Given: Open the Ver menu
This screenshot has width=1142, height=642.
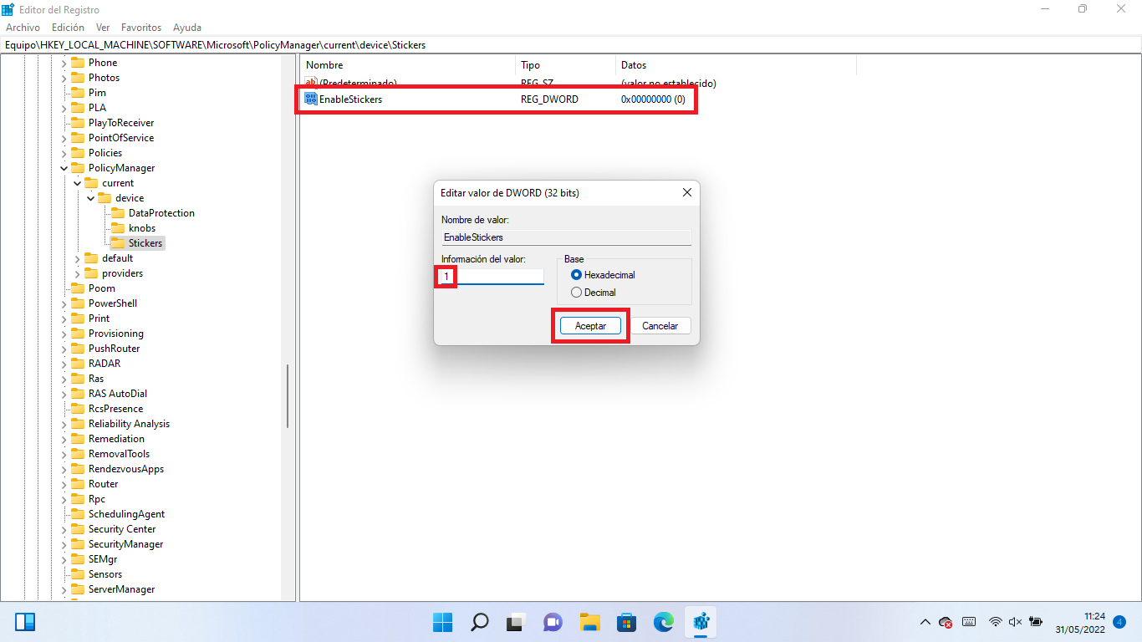Looking at the screenshot, I should [x=103, y=28].
